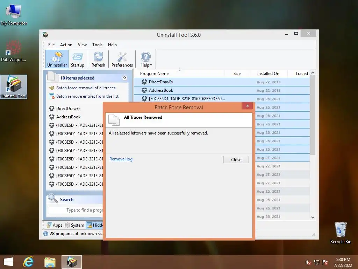The image size is (358, 269).
Task: Select AddressBook in the selected items sidebar
Action: click(x=68, y=117)
